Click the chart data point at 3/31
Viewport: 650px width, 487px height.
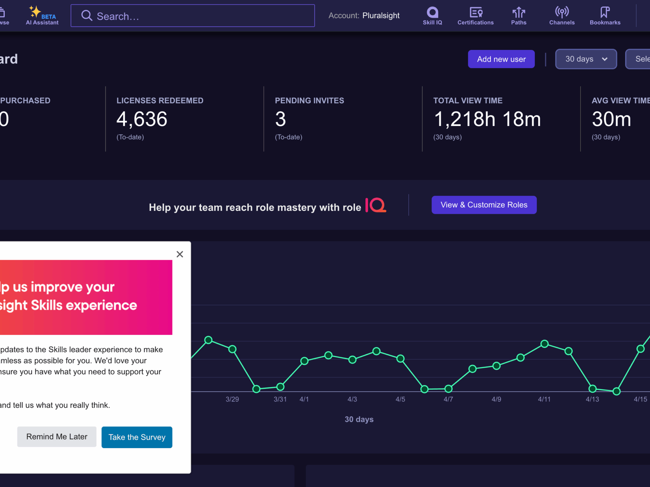point(281,387)
